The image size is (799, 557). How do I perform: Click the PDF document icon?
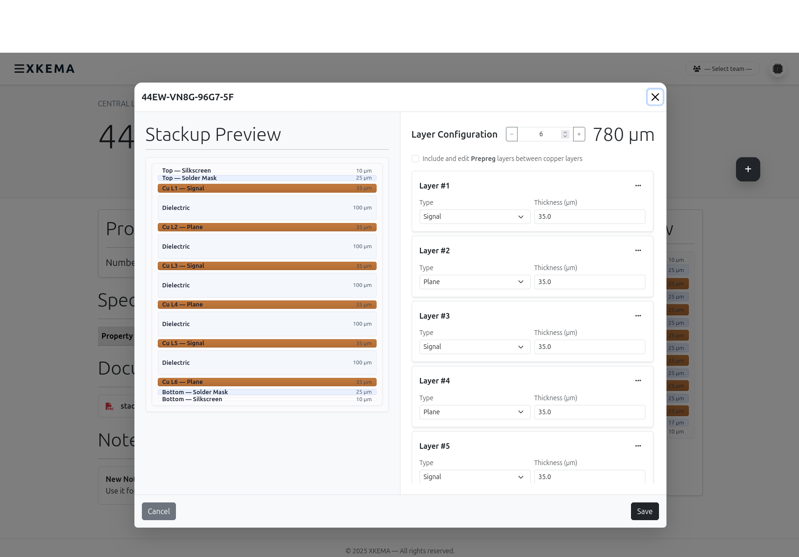click(109, 406)
